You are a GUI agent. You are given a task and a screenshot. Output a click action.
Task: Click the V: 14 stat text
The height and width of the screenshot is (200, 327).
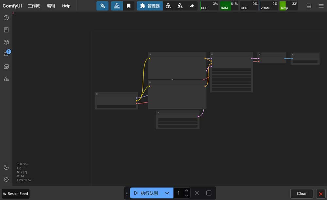click(20, 176)
